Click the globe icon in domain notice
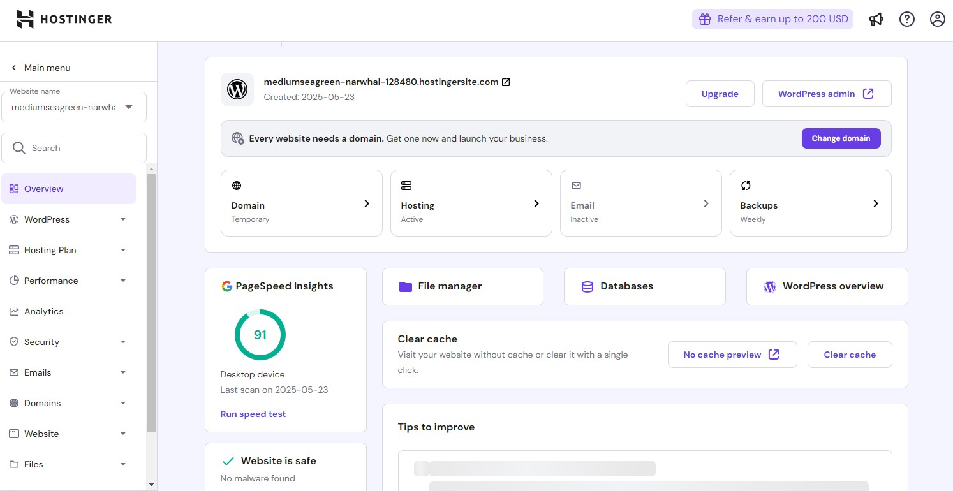953x491 pixels. click(238, 138)
